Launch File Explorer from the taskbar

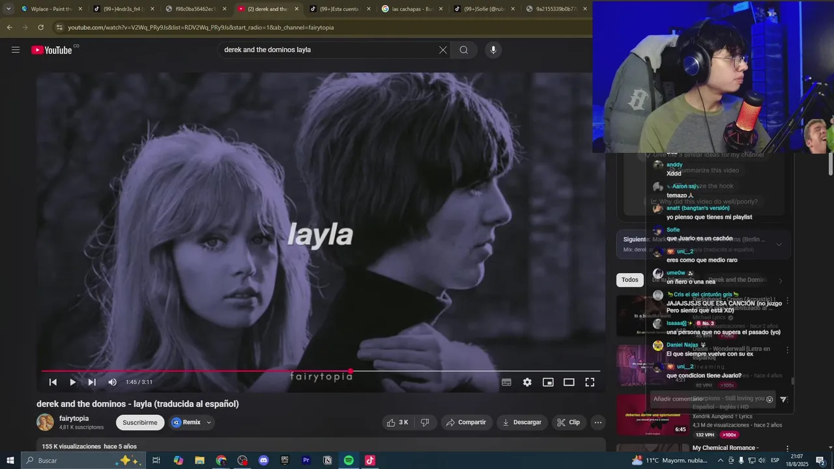pos(199,461)
